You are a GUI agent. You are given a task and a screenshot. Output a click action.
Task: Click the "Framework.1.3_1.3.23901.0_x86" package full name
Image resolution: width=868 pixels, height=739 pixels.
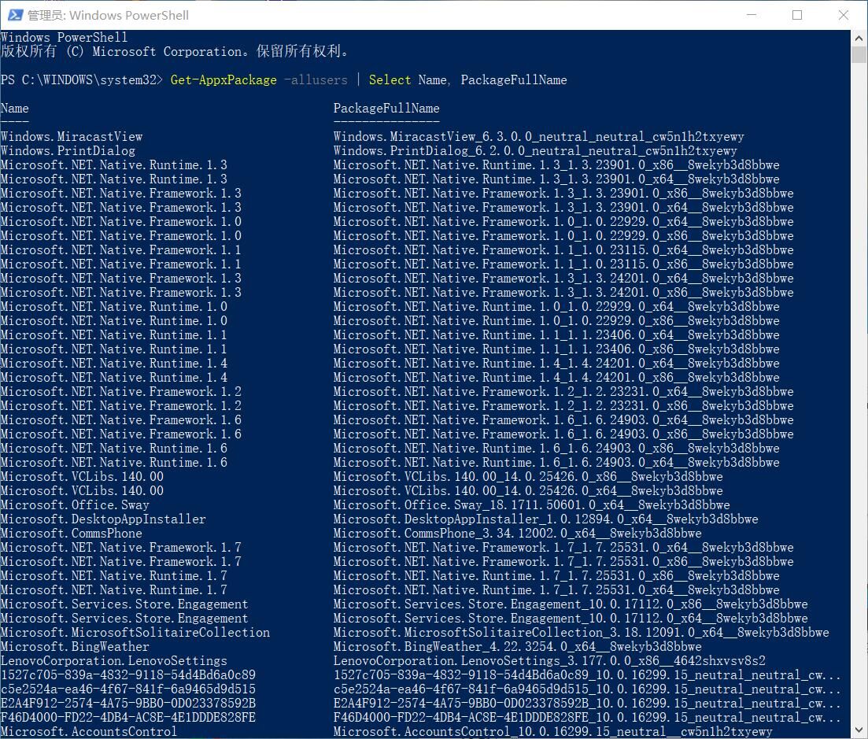click(563, 193)
